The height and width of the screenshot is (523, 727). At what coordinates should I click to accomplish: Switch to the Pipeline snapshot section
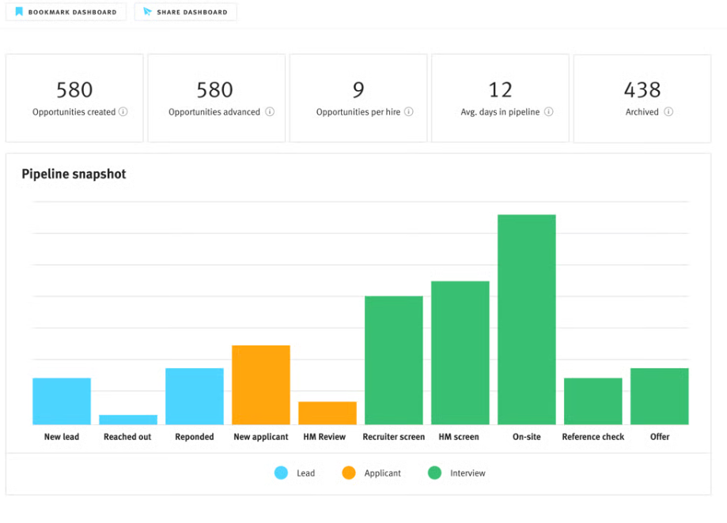pyautogui.click(x=73, y=174)
